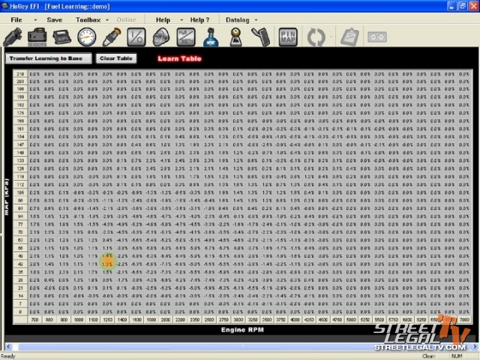Screen dimensions: 480x360
Task: Open the PIN MAP icon
Action: coord(288,37)
